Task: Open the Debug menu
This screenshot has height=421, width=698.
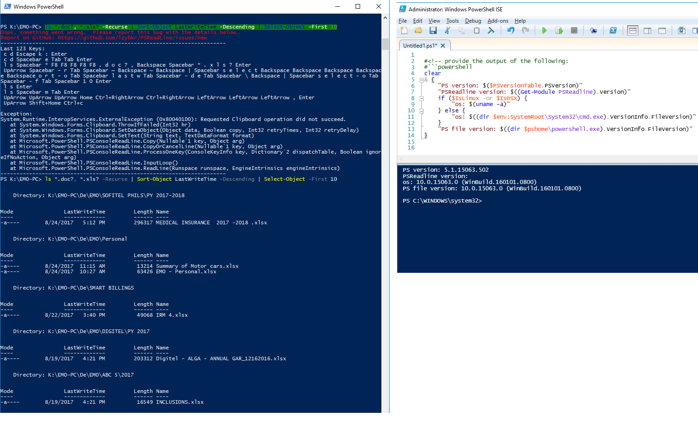Action: [x=473, y=21]
